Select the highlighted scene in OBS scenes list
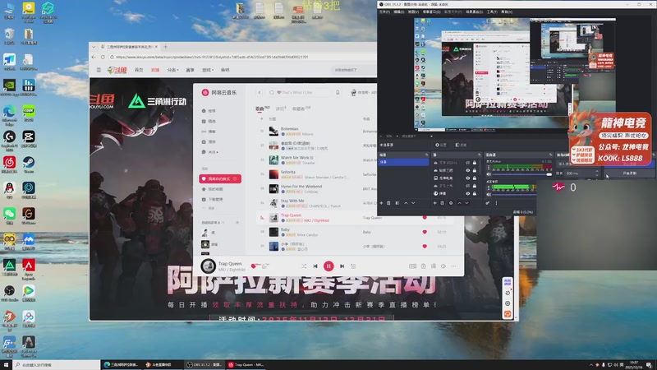The height and width of the screenshot is (370, 657). pos(404,162)
